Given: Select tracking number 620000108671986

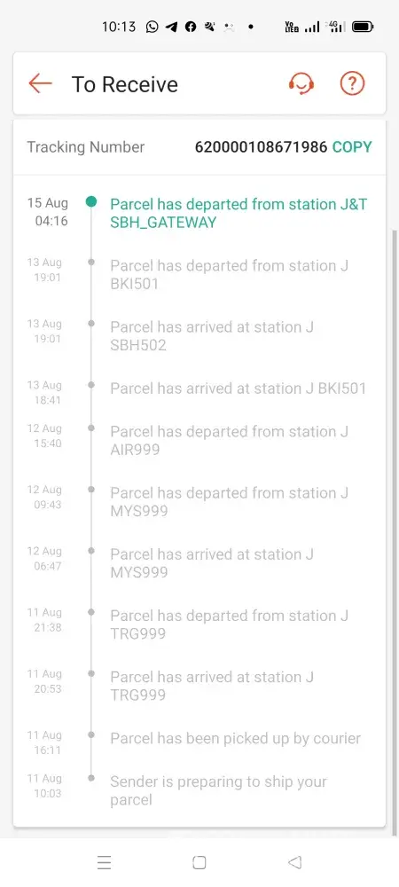Looking at the screenshot, I should [261, 147].
